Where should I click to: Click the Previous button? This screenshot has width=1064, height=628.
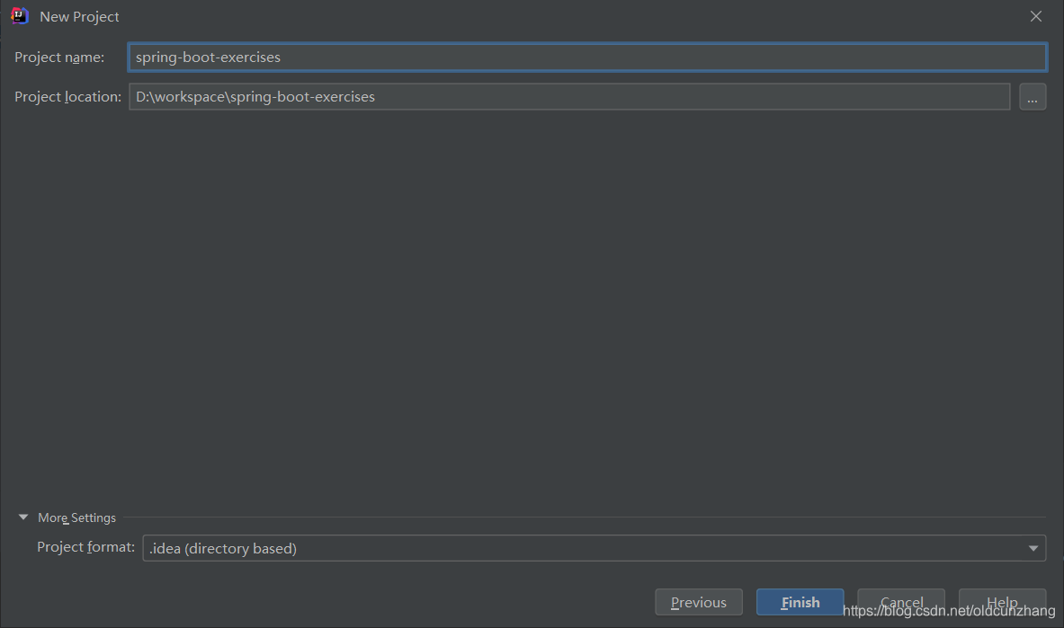(x=698, y=602)
